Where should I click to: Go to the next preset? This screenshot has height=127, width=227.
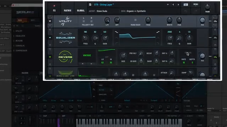(x=178, y=5)
